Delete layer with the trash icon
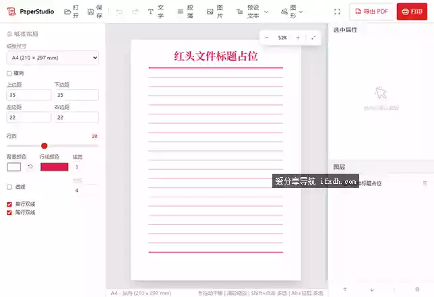Viewport: 434px width, 297px height. coord(417,290)
